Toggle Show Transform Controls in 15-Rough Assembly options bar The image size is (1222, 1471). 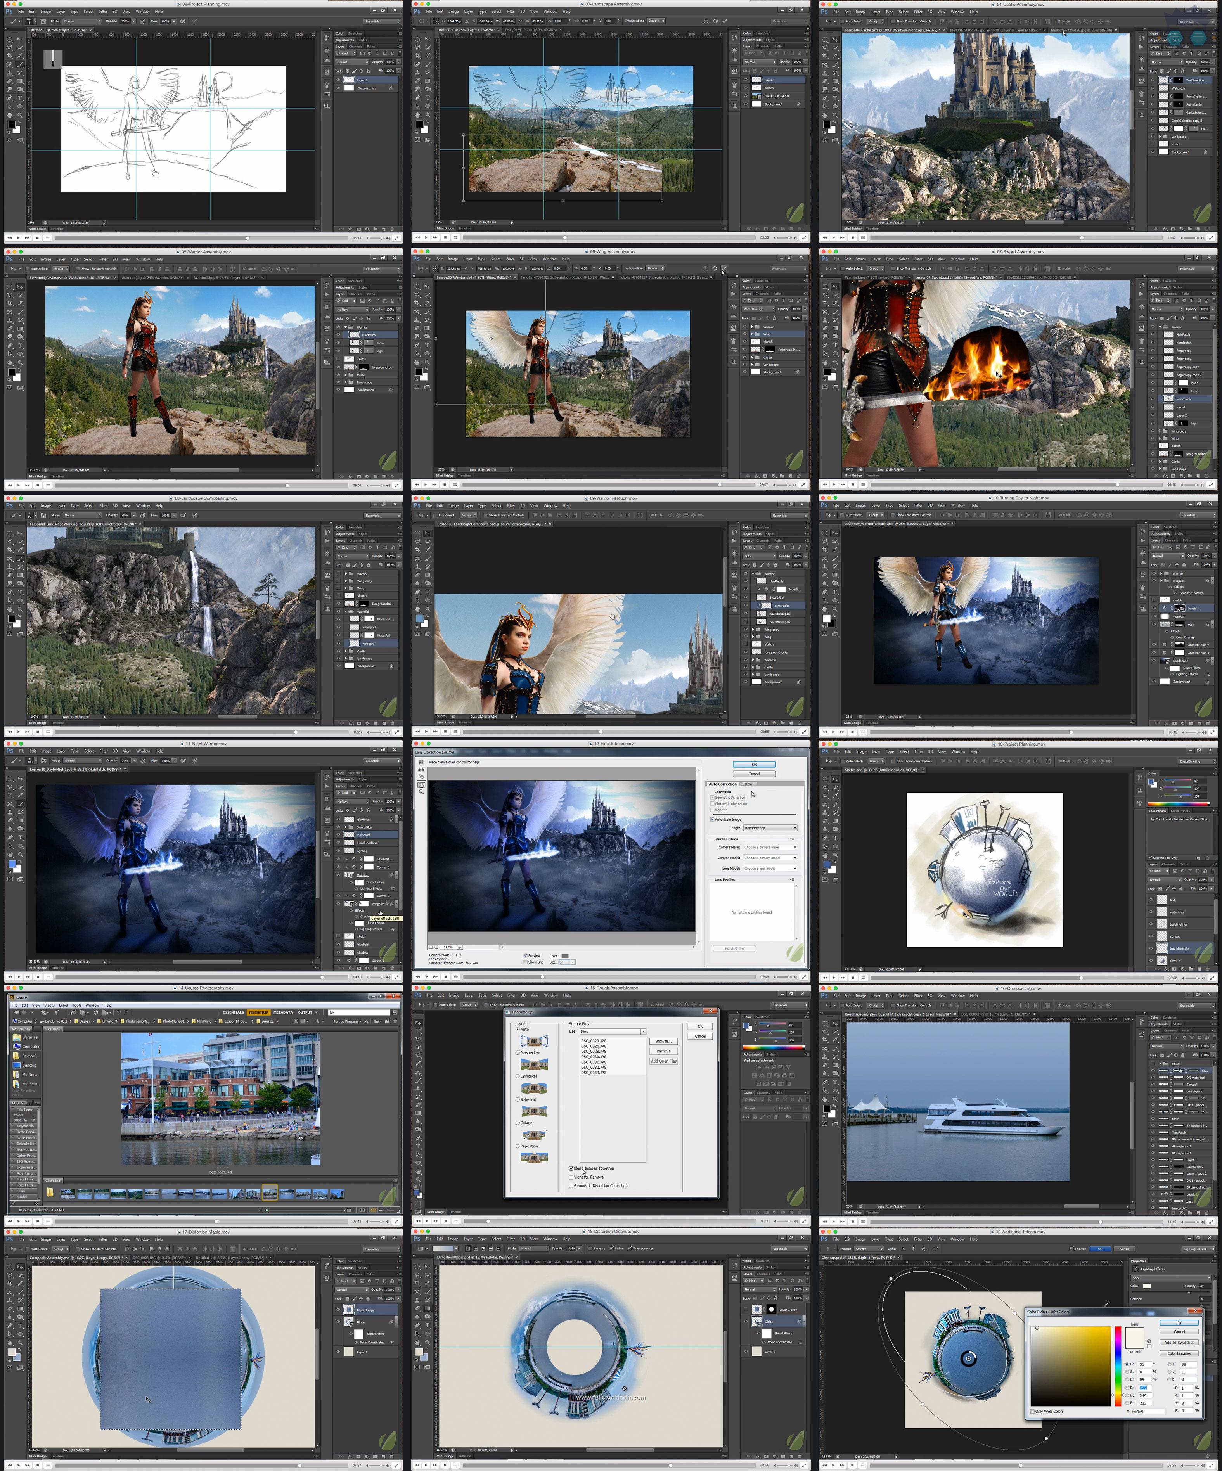(x=486, y=1004)
